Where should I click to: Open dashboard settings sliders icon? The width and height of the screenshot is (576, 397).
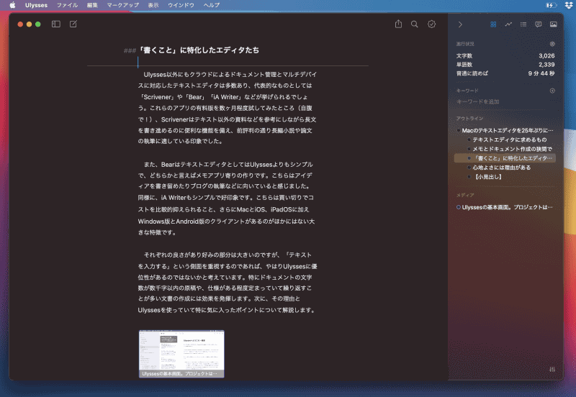552,370
